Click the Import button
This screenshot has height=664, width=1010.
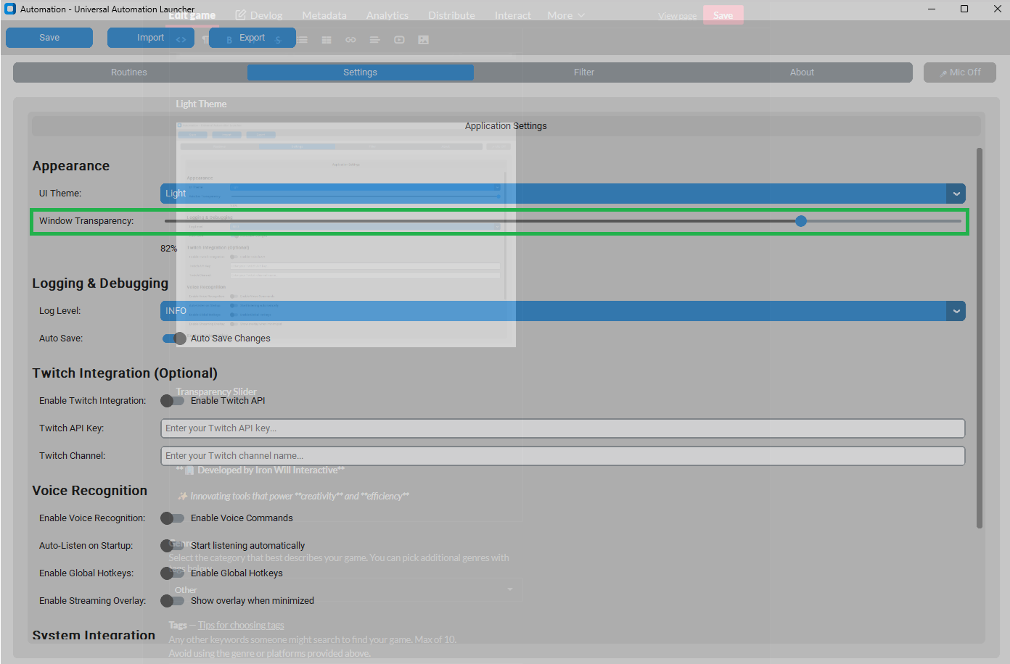[x=150, y=38]
